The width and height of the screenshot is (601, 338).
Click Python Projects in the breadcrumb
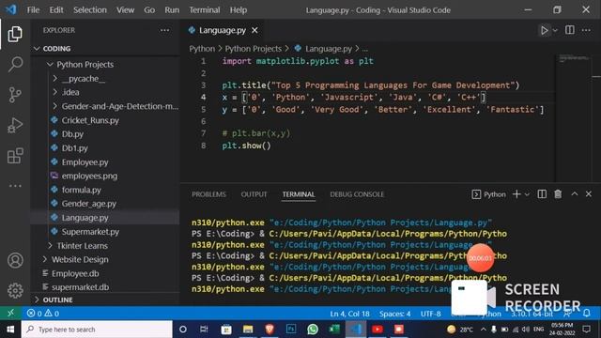coord(253,49)
